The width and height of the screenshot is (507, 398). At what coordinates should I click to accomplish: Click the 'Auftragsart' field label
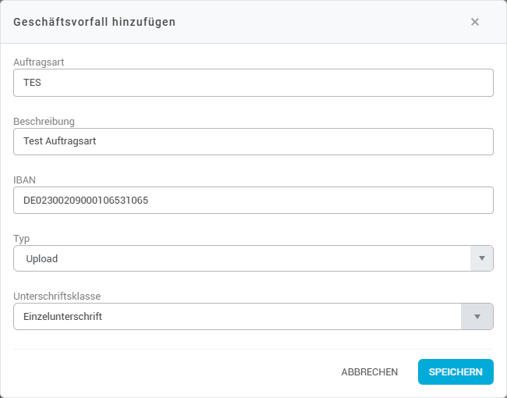(38, 62)
